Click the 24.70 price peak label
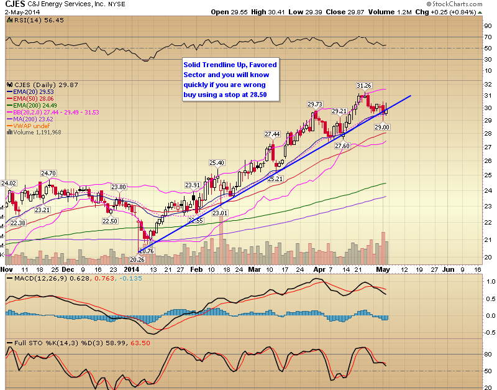Screen dimensions: 497x390 [48, 174]
